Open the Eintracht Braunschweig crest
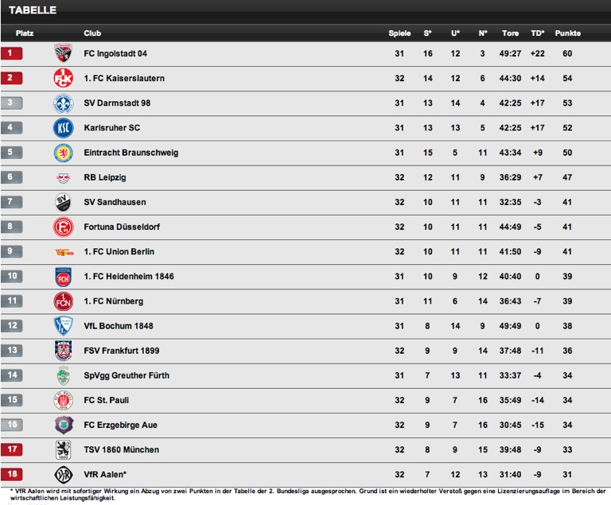 click(x=64, y=153)
